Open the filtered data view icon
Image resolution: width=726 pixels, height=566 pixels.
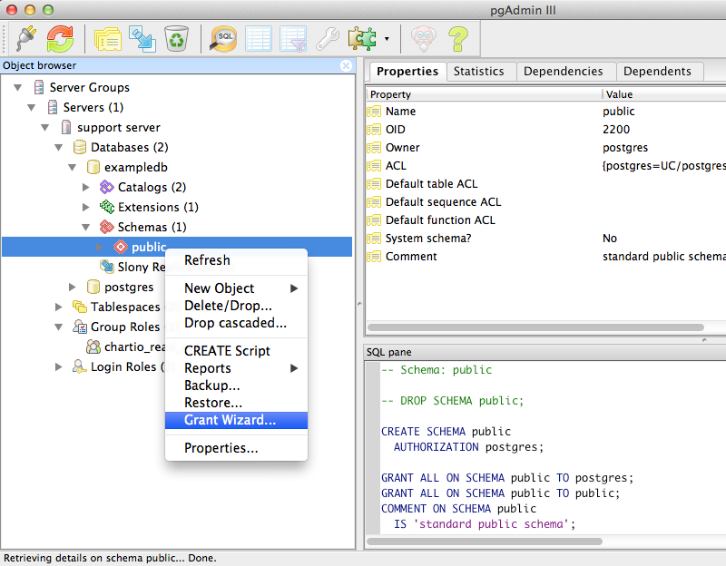292,38
